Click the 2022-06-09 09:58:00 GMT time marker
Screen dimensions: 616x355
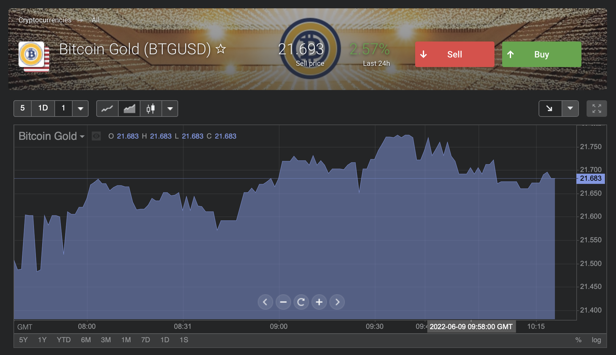471,327
